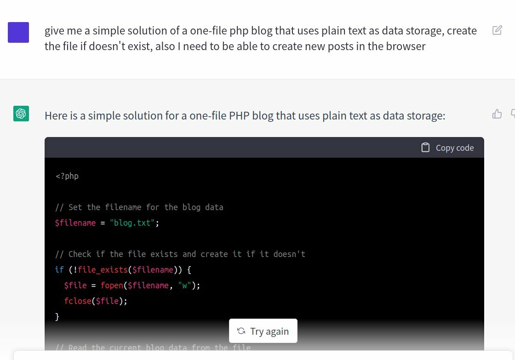
Task: Click the '// Read the current blog data' comment
Action: point(153,347)
